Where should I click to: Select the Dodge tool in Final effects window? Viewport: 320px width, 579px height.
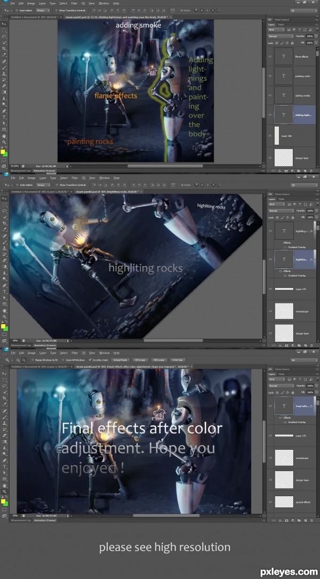4,454
